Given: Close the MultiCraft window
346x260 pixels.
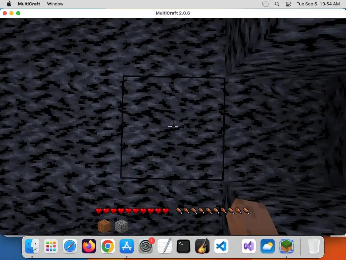Looking at the screenshot, I should [5, 13].
